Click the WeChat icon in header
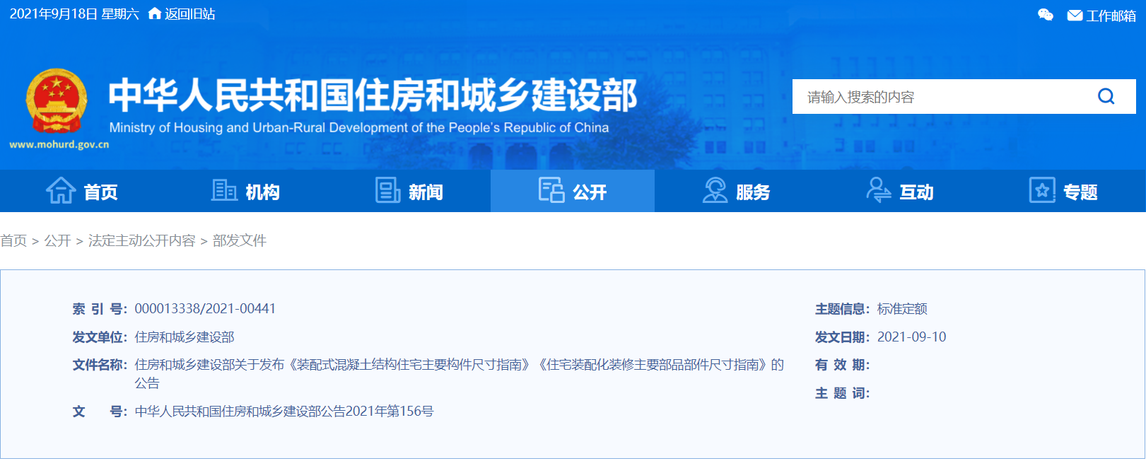Image resolution: width=1146 pixels, height=461 pixels. pos(1045,15)
